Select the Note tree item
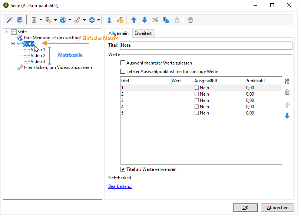Screen dimensions: 301x219 click(x=29, y=44)
